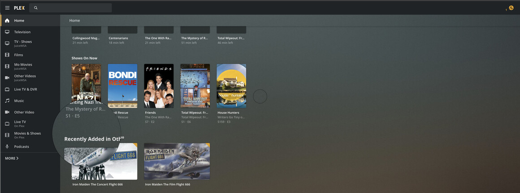Open House Hunters poster
Image resolution: width=520 pixels, height=193 pixels.
click(x=231, y=86)
